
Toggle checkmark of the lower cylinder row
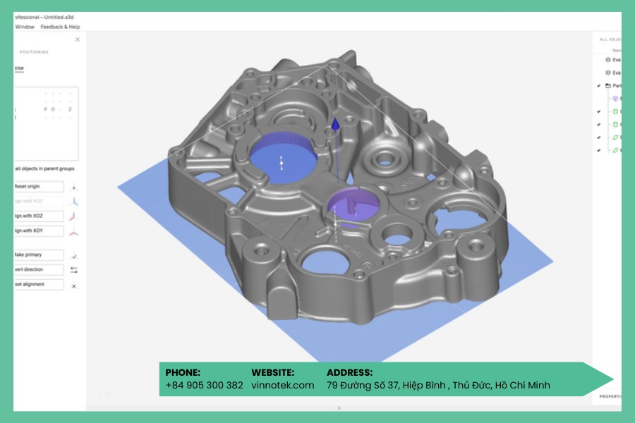pos(598,125)
